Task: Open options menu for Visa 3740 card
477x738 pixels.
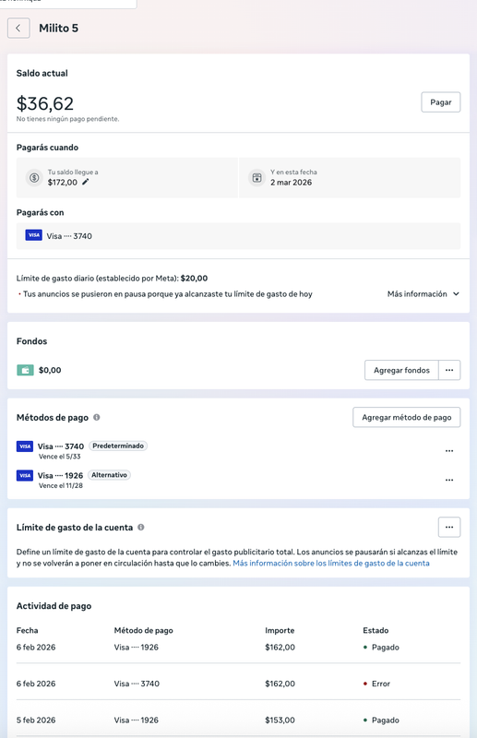Action: (x=449, y=451)
